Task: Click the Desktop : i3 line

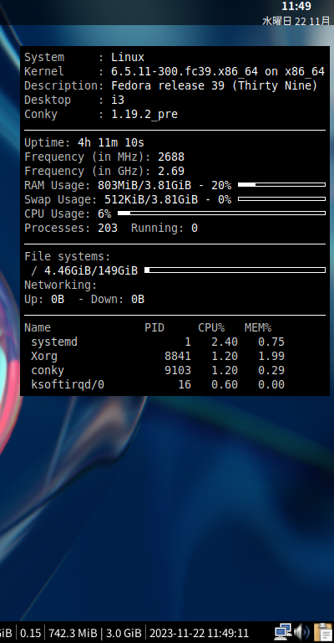Action: pyautogui.click(x=74, y=100)
